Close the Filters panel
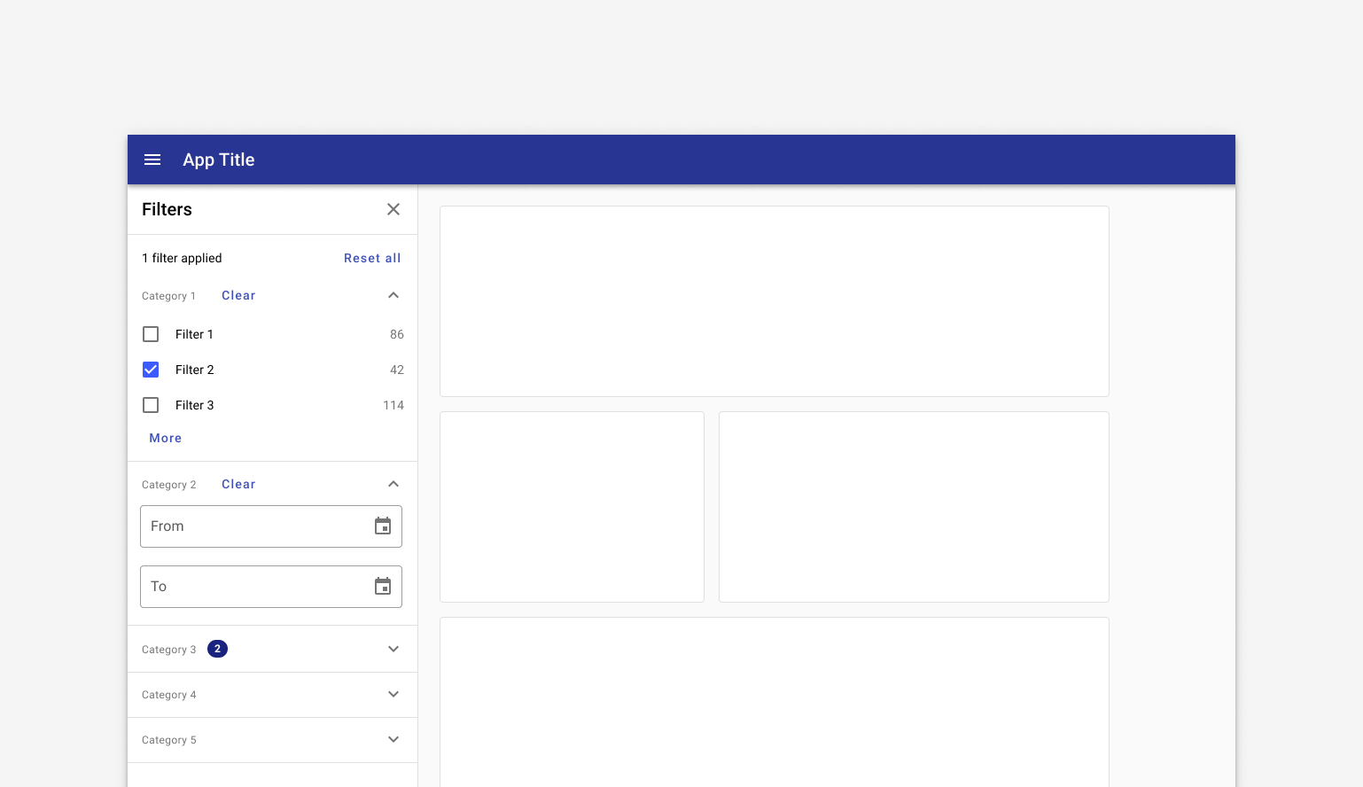 point(393,209)
